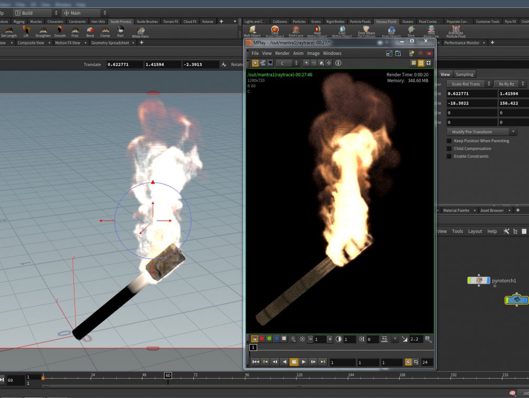Viewport: 529px width, 398px height.
Task: Stop MPlay playback
Action: tap(294, 362)
